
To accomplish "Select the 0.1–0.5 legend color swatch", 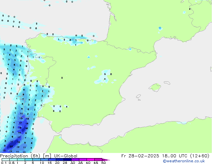I will click(6, 160).
